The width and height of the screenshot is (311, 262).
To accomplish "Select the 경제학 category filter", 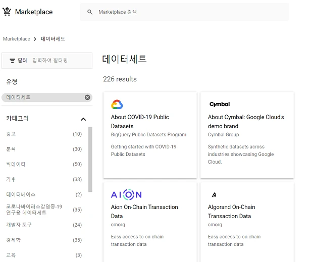I will (x=14, y=240).
